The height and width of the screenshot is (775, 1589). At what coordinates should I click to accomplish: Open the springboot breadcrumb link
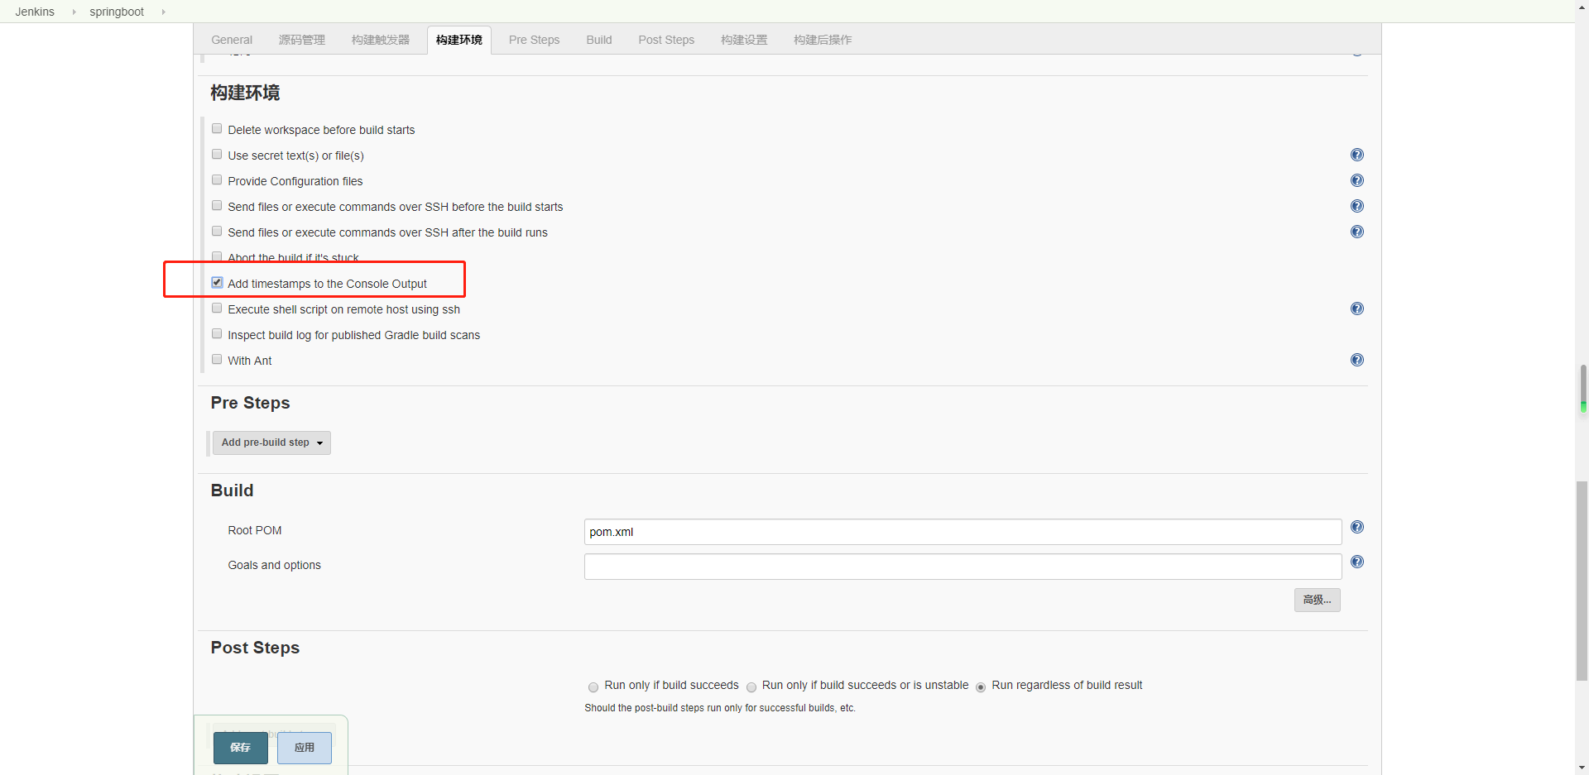click(x=117, y=12)
